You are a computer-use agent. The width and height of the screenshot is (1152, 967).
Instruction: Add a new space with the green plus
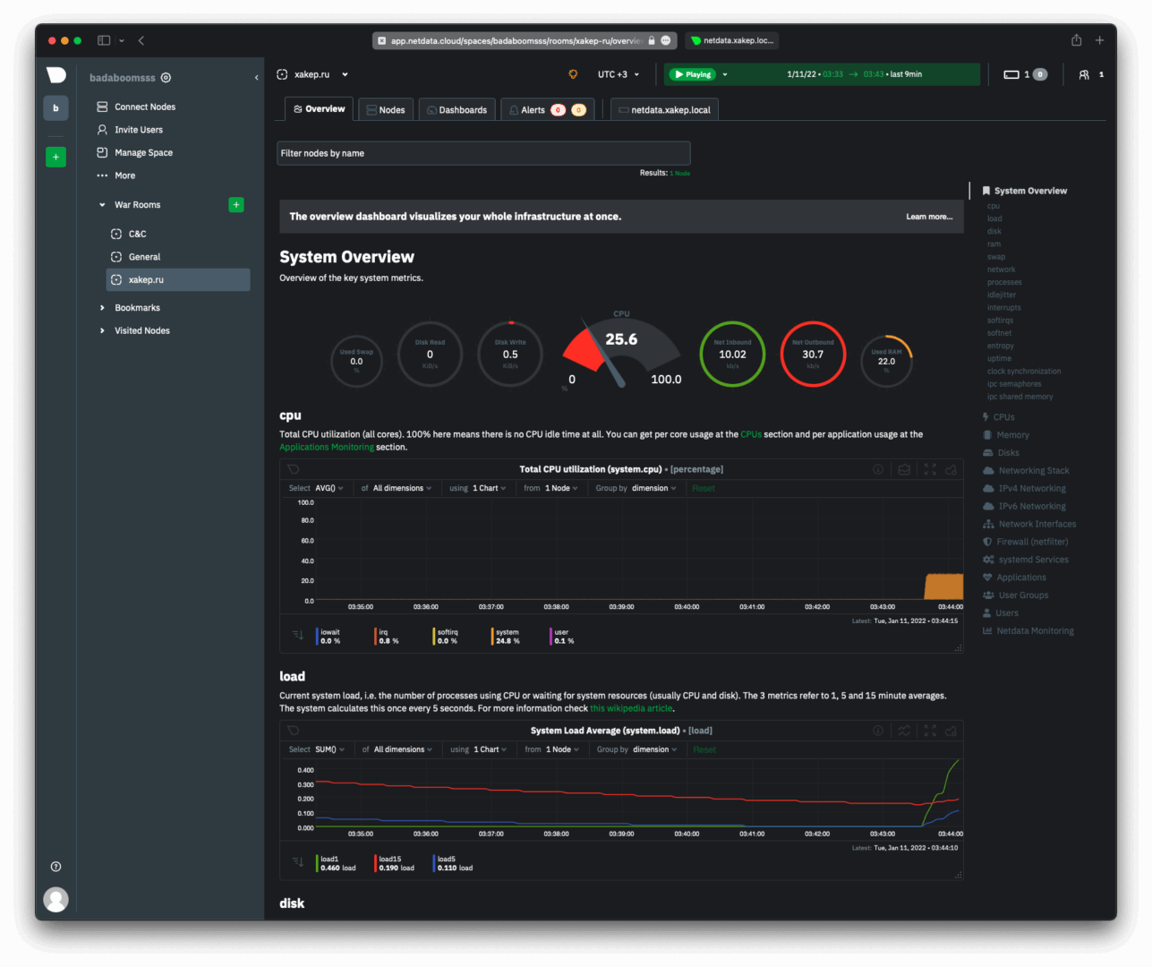pyautogui.click(x=55, y=157)
